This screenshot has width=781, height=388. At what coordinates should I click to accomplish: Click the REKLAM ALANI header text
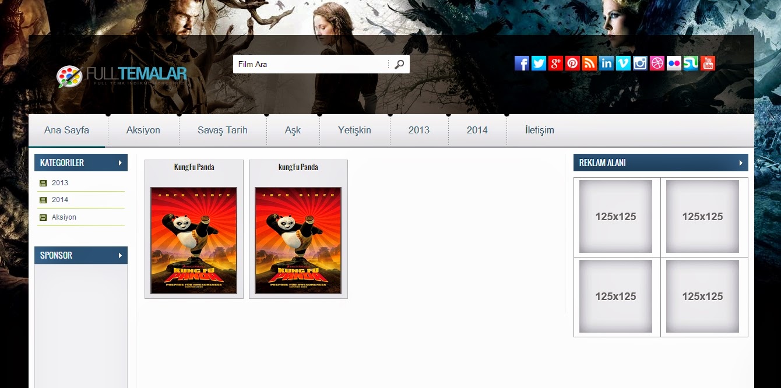pyautogui.click(x=603, y=163)
